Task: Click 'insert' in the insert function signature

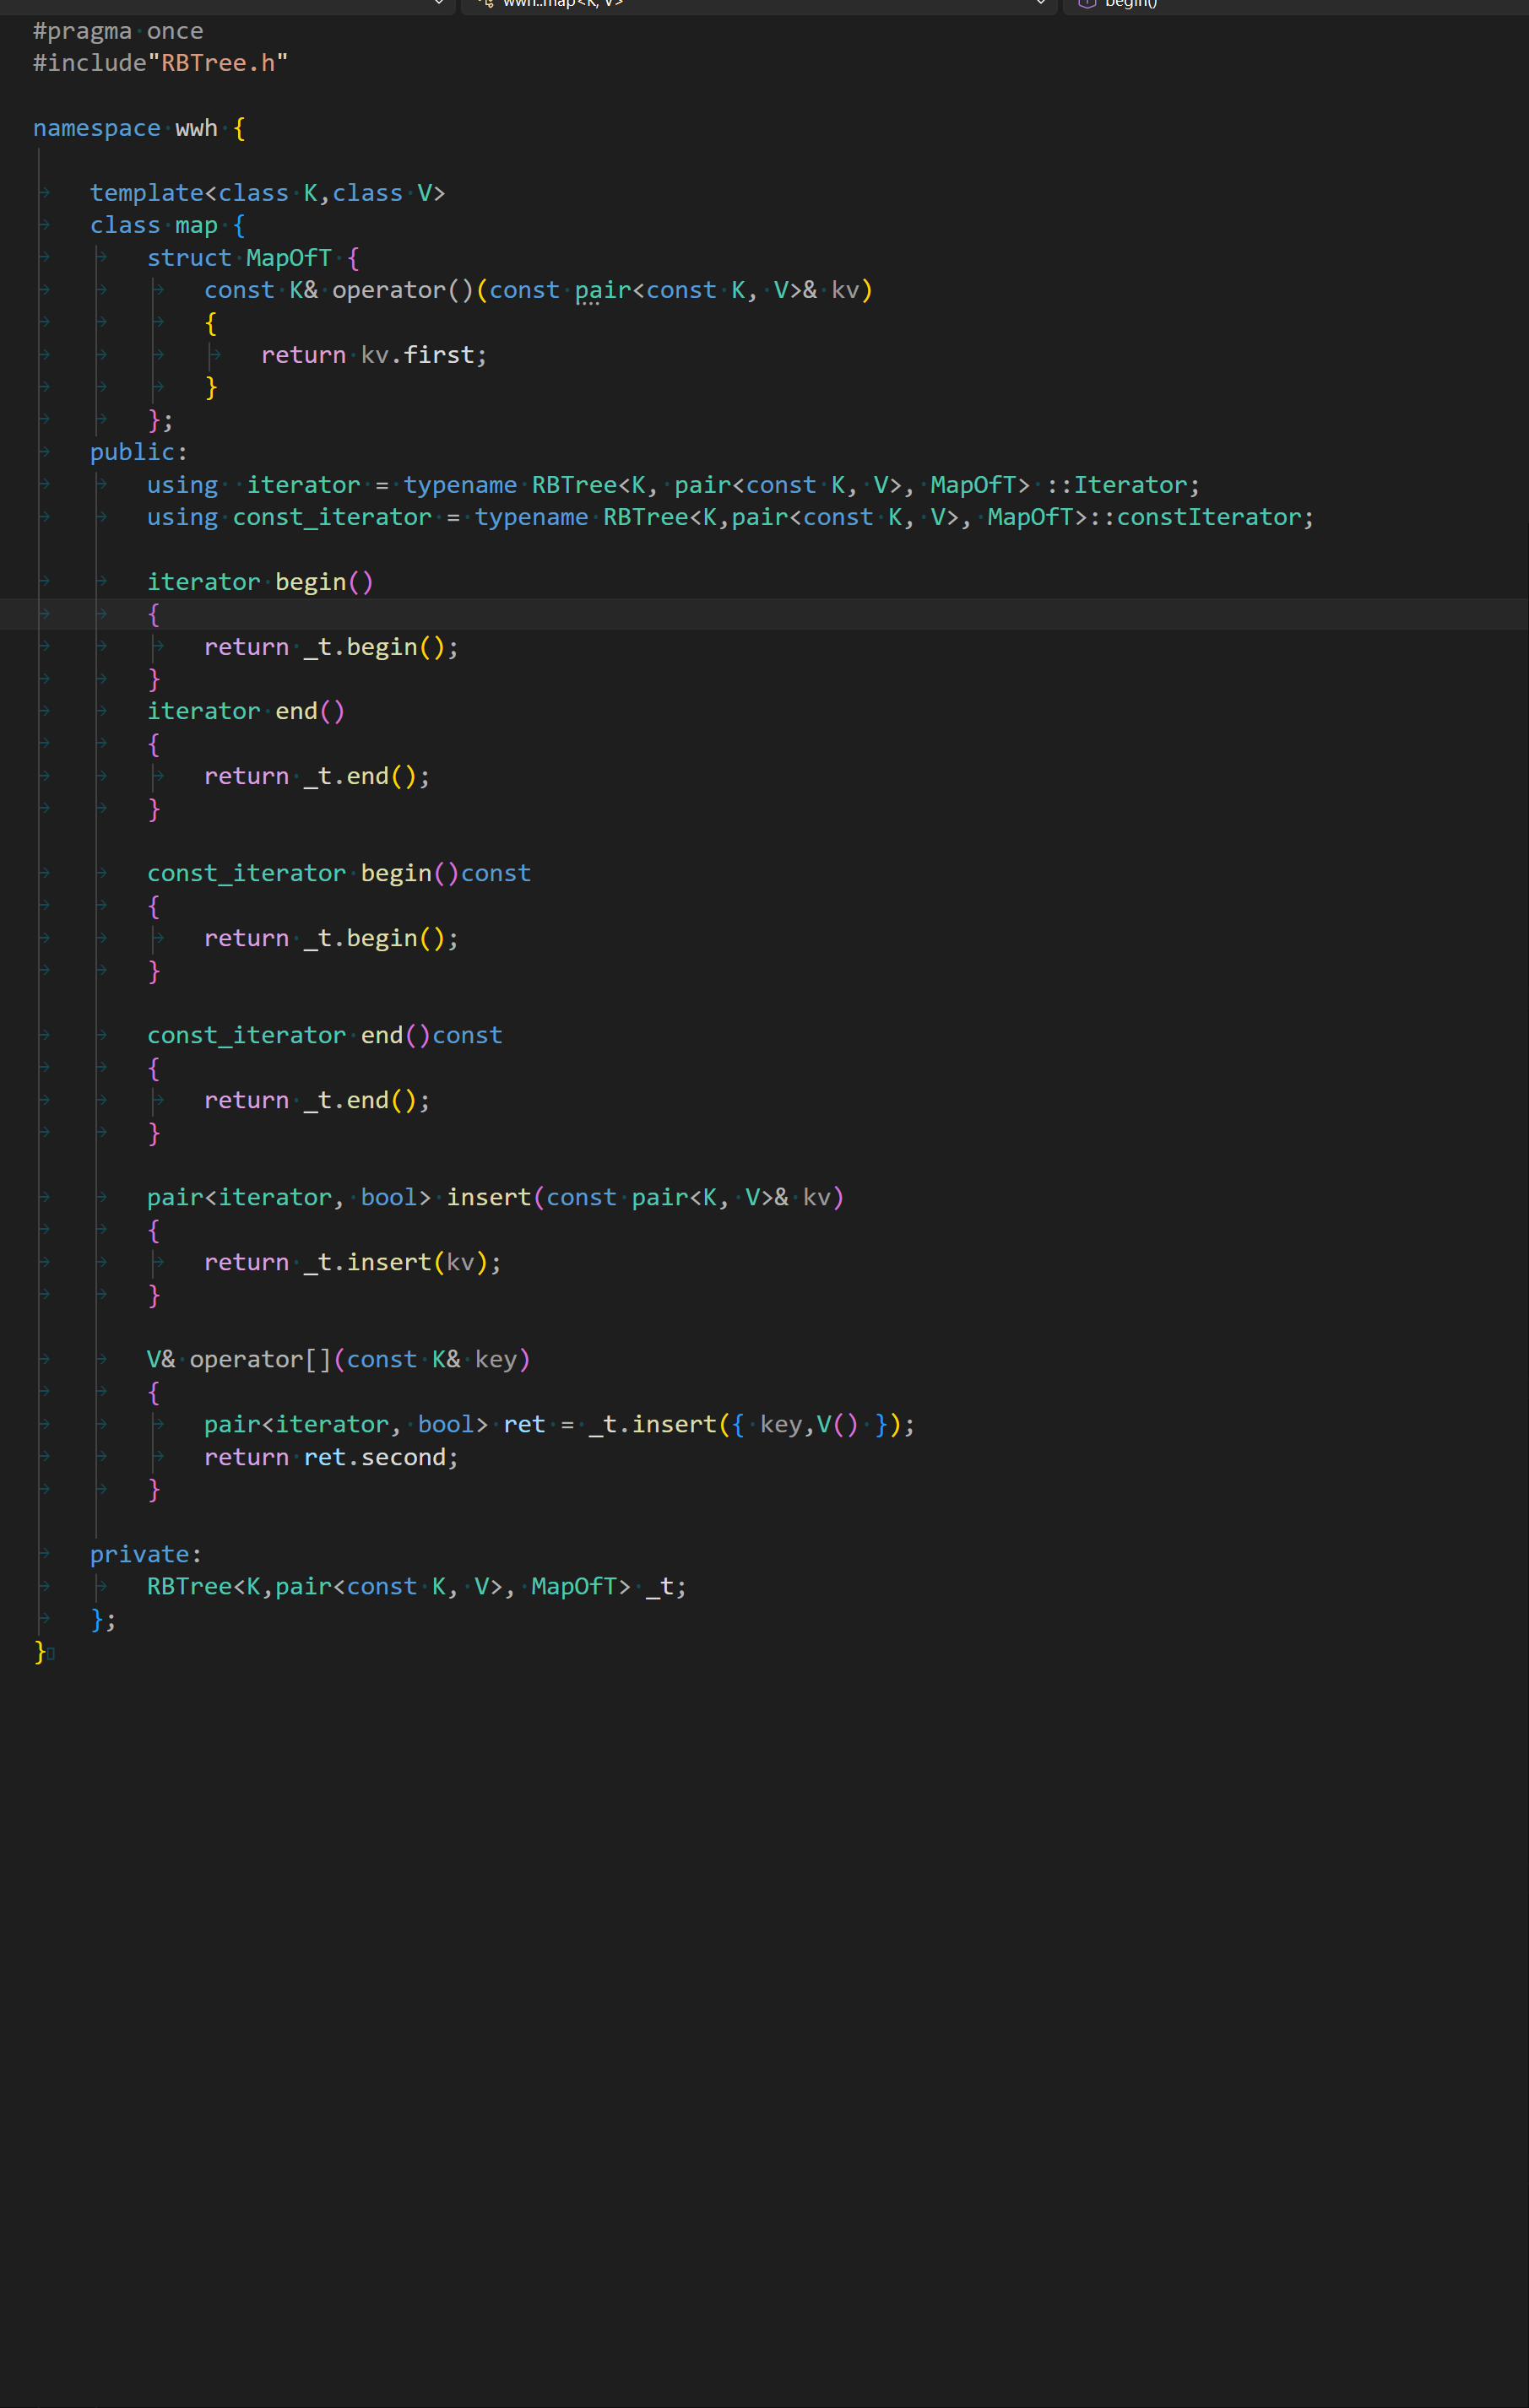Action: [488, 1197]
